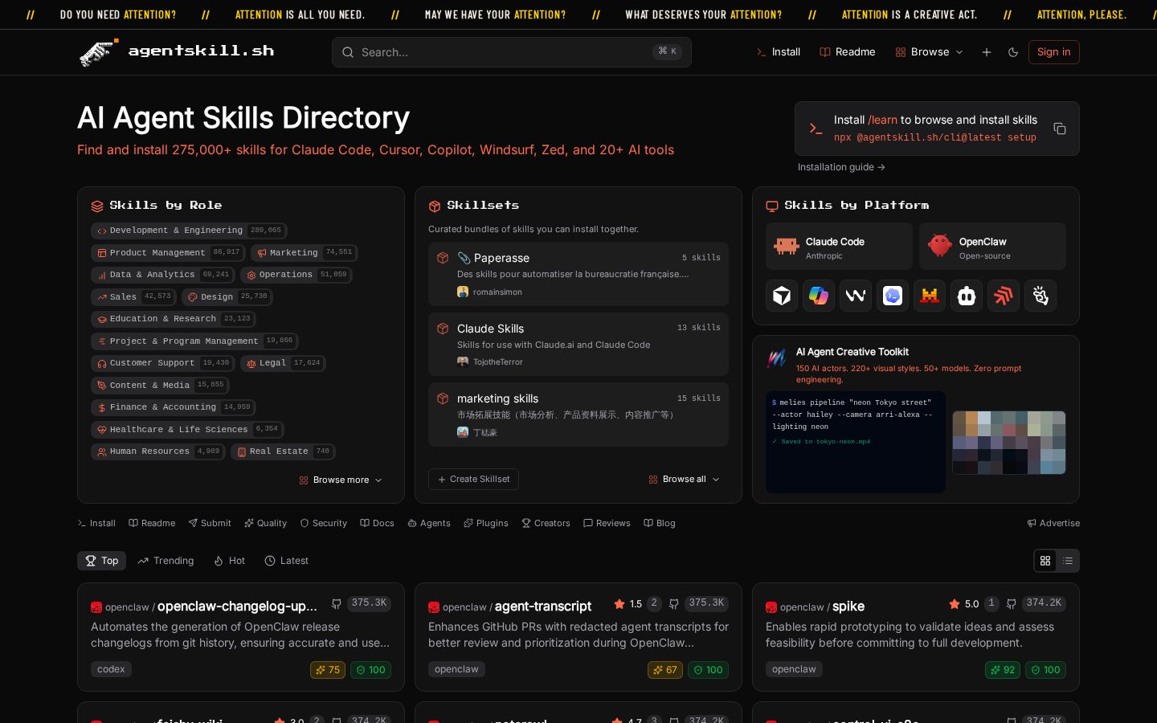This screenshot has width=1157, height=723.
Task: Click the codex tag on the first card
Action: [111, 669]
